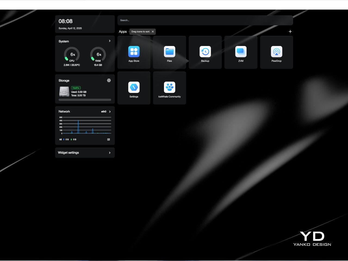Dismiss the 'Drag icons to sort' tip
The height and width of the screenshot is (261, 348).
tap(153, 32)
